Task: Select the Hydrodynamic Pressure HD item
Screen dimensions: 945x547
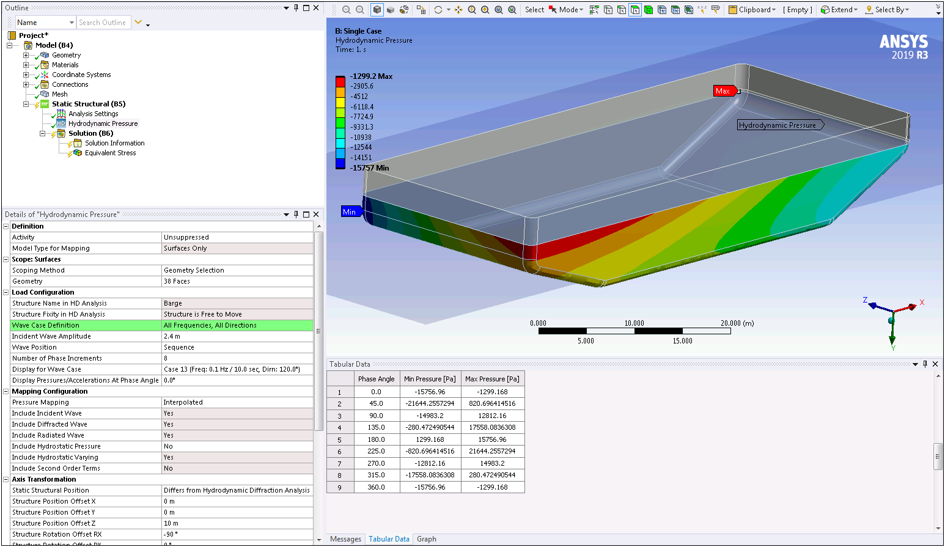Action: click(103, 123)
